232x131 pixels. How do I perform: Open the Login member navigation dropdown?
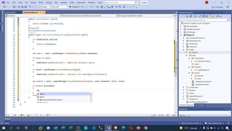point(146,16)
